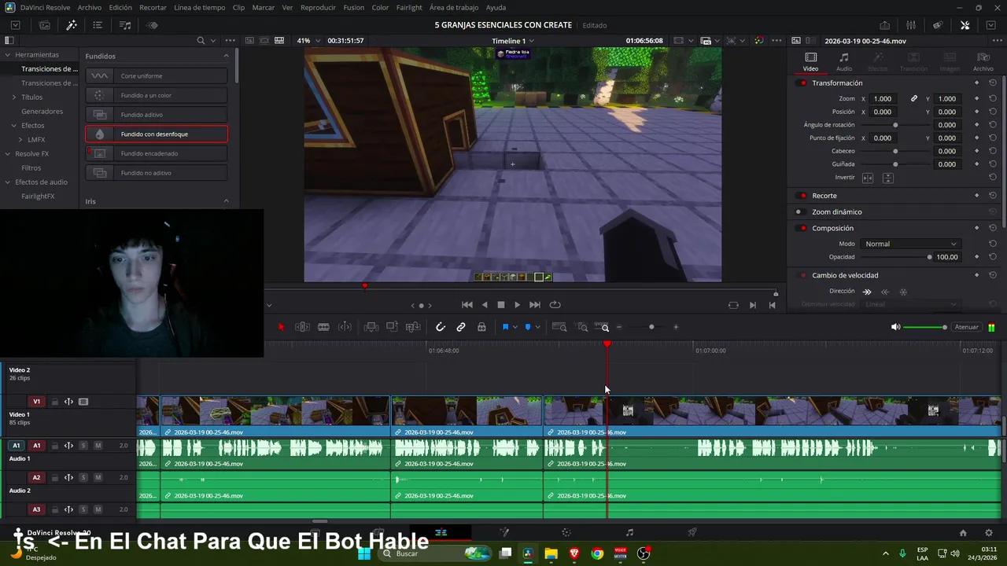The height and width of the screenshot is (566, 1007).
Task: Solo the Audio 1 track with S
Action: click(x=83, y=446)
